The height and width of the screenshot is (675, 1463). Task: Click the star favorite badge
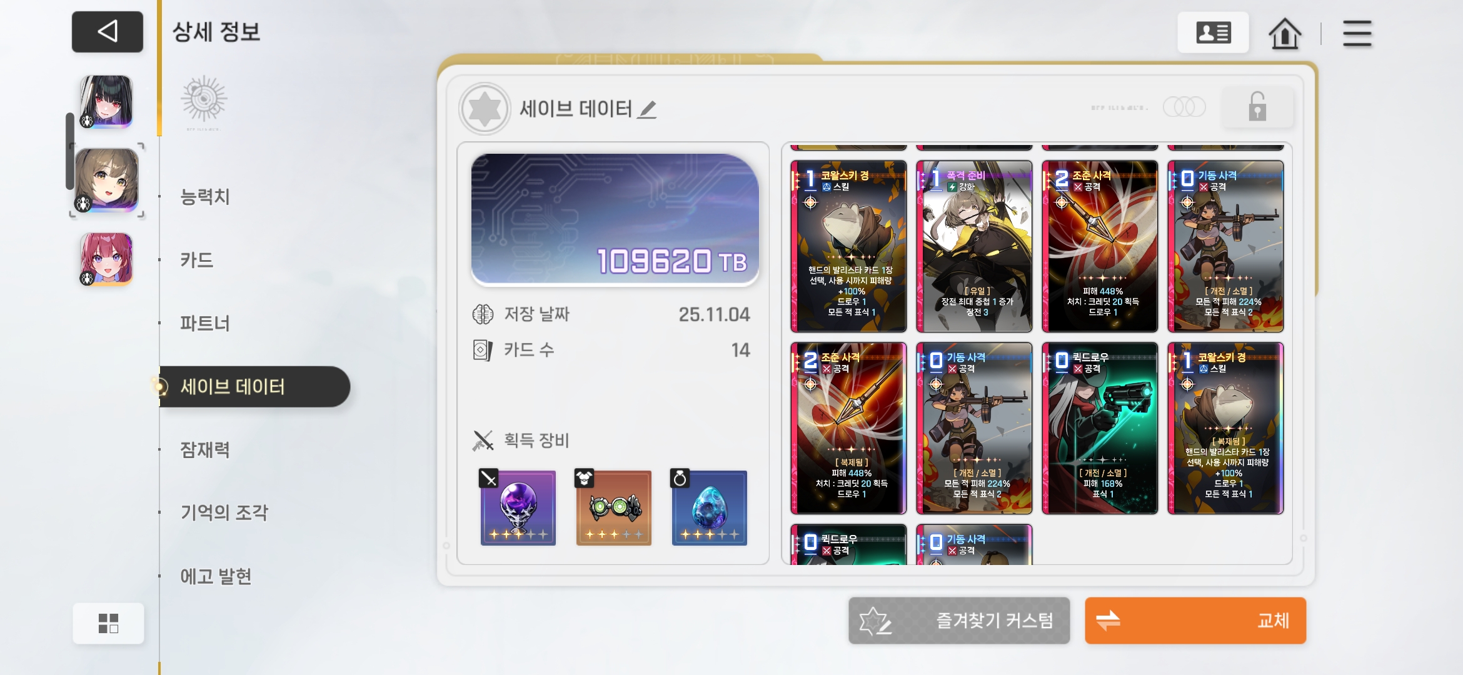(485, 109)
